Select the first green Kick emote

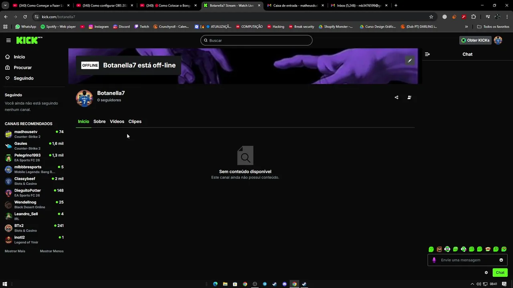pos(431,249)
